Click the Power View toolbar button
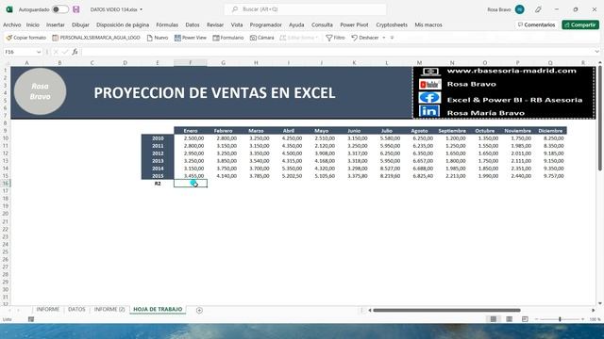604x339 pixels. coord(191,38)
